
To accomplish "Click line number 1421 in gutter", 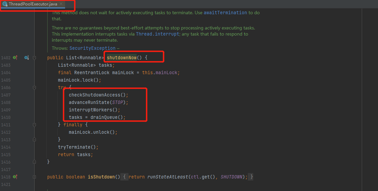I will coord(6,185).
